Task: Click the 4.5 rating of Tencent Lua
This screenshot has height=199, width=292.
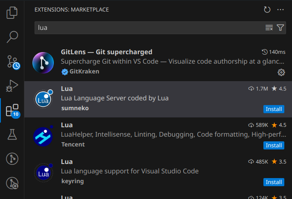Action: coord(279,125)
